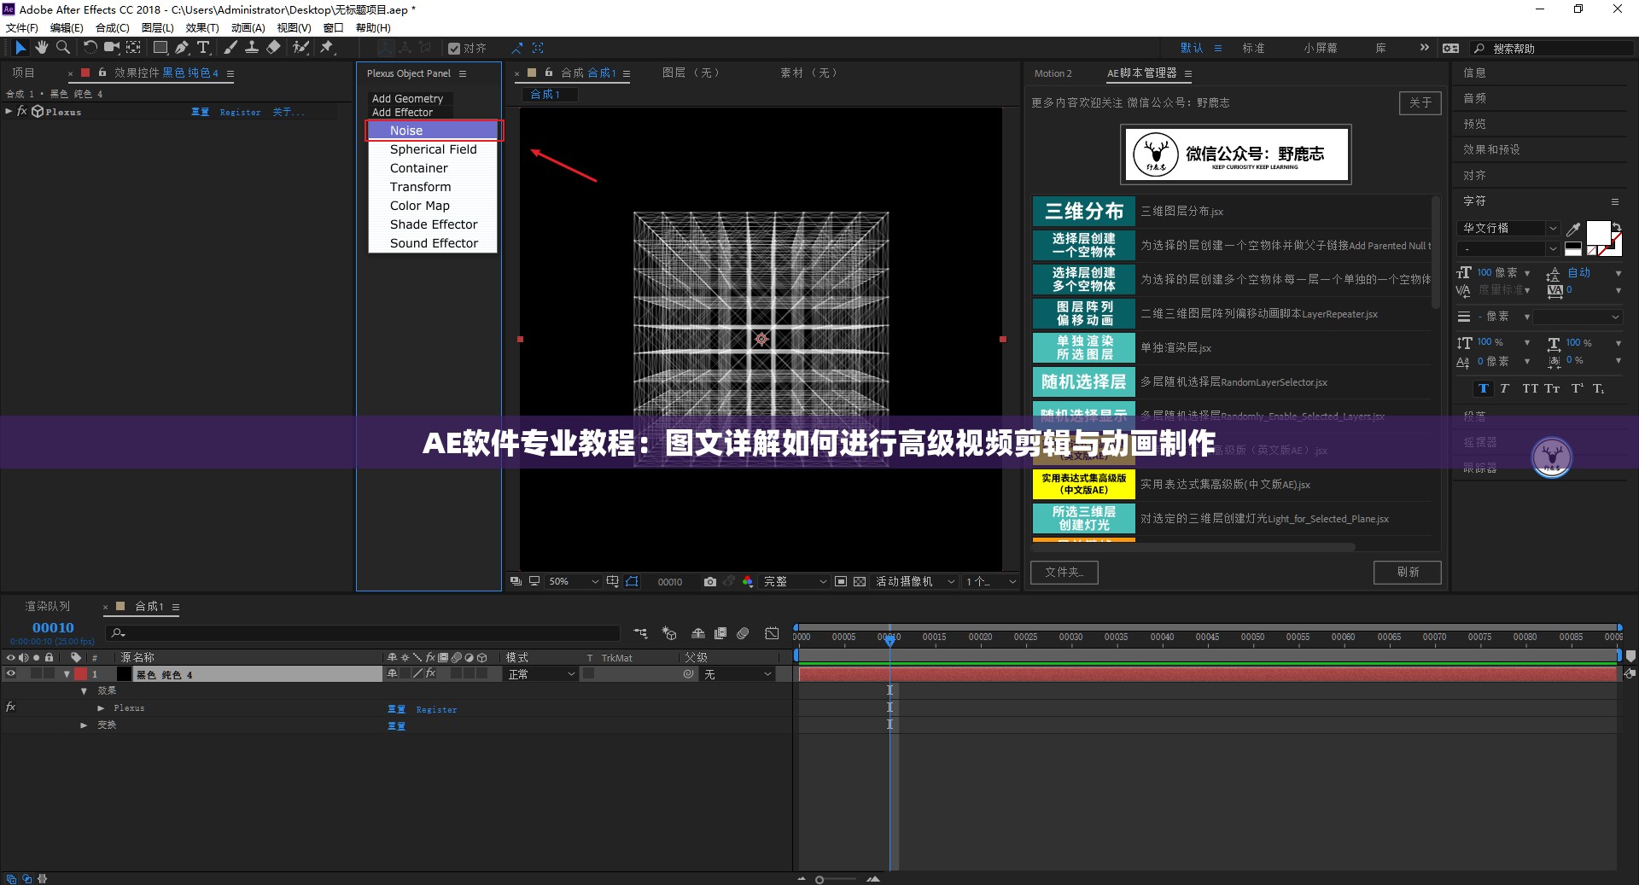Click the white fill color swatch
Image resolution: width=1639 pixels, height=885 pixels.
(x=1597, y=232)
